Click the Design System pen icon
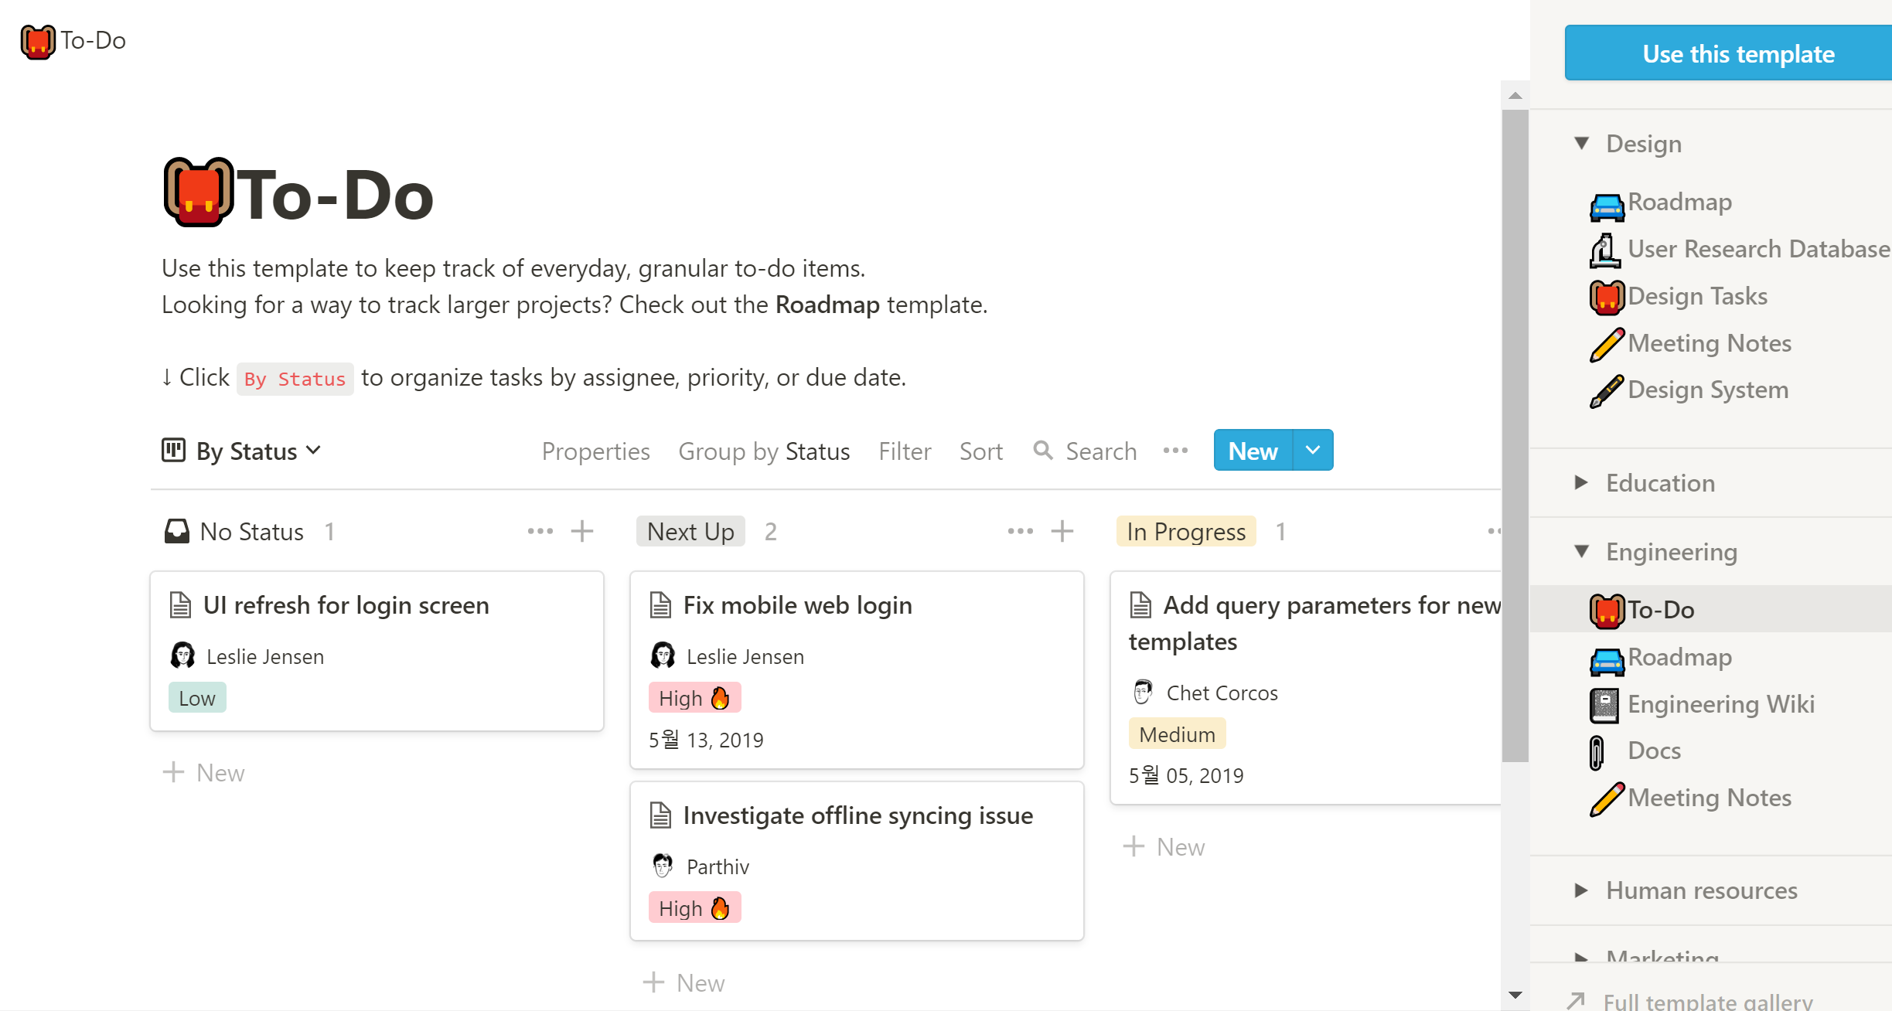 pos(1606,390)
